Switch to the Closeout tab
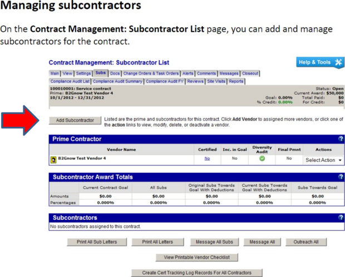Screen dimensions: 345x277 click(x=250, y=73)
